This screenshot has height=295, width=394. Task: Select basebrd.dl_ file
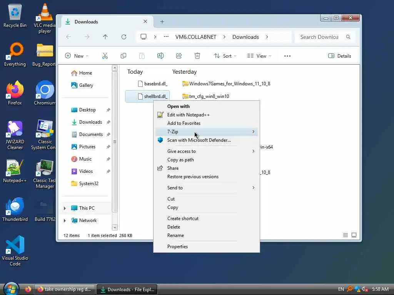coord(152,84)
